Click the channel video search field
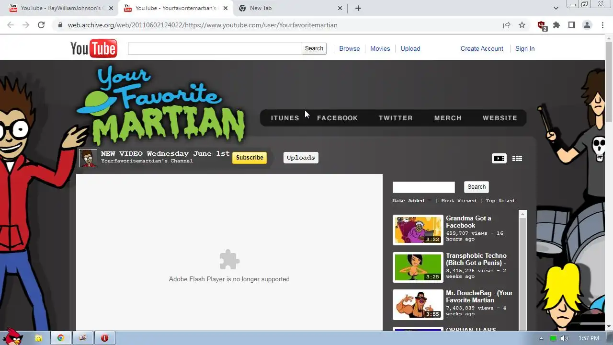This screenshot has height=345, width=613. pyautogui.click(x=423, y=187)
